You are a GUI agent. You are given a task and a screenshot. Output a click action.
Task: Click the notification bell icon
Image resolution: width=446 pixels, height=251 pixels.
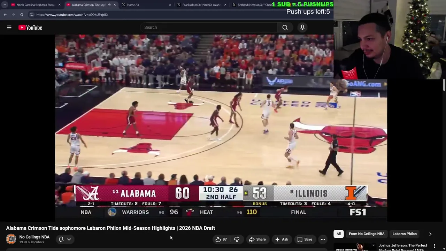pos(61,239)
